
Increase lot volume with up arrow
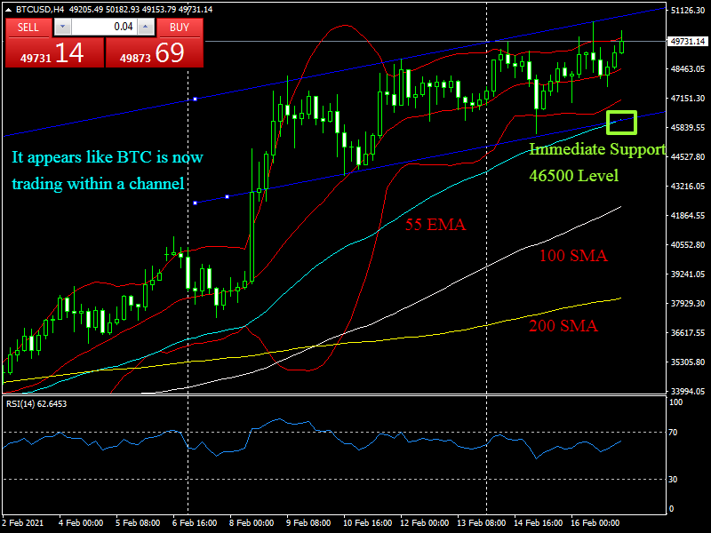(146, 27)
